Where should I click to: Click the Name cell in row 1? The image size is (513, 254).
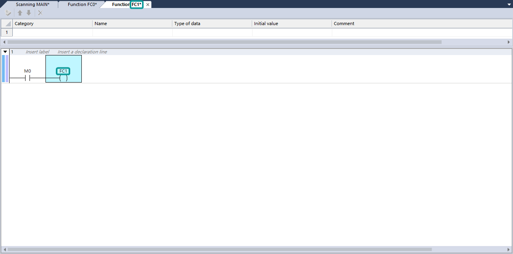coord(132,32)
